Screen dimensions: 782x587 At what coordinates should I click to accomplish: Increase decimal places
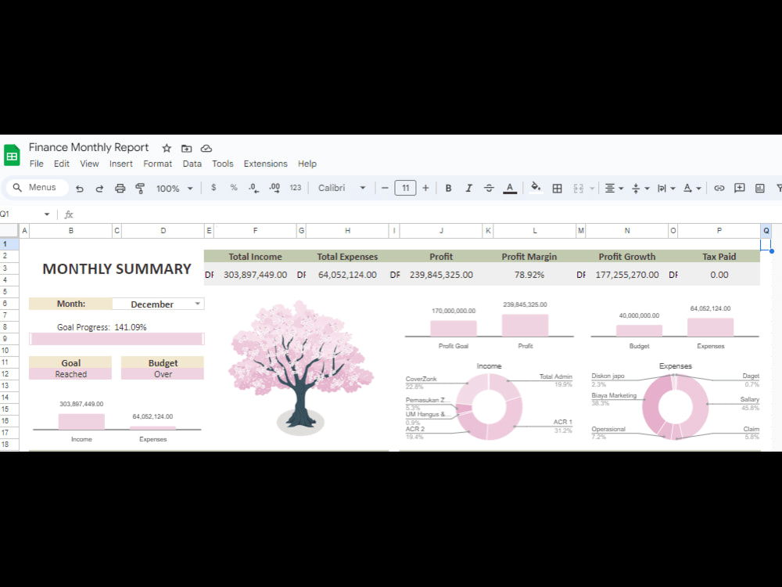274,188
